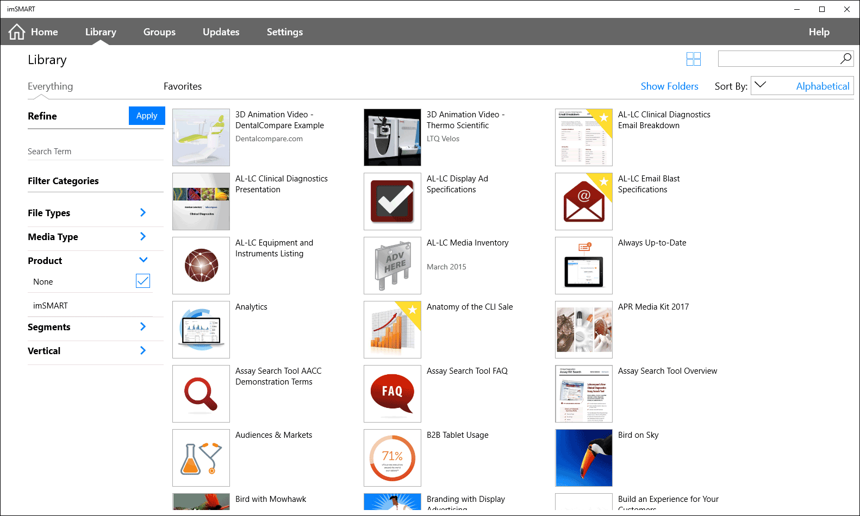Open the Library menu
This screenshot has height=516, width=860.
pyautogui.click(x=101, y=32)
